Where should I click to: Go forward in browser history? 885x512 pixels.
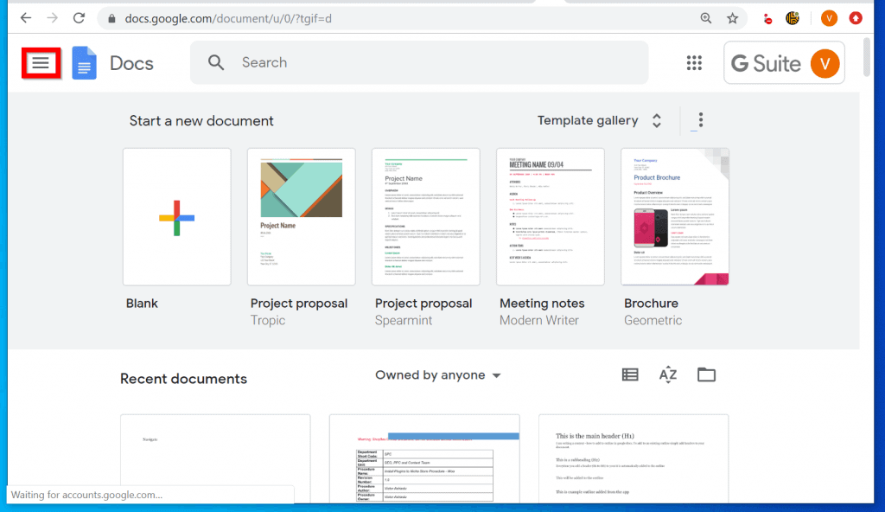pos(53,18)
